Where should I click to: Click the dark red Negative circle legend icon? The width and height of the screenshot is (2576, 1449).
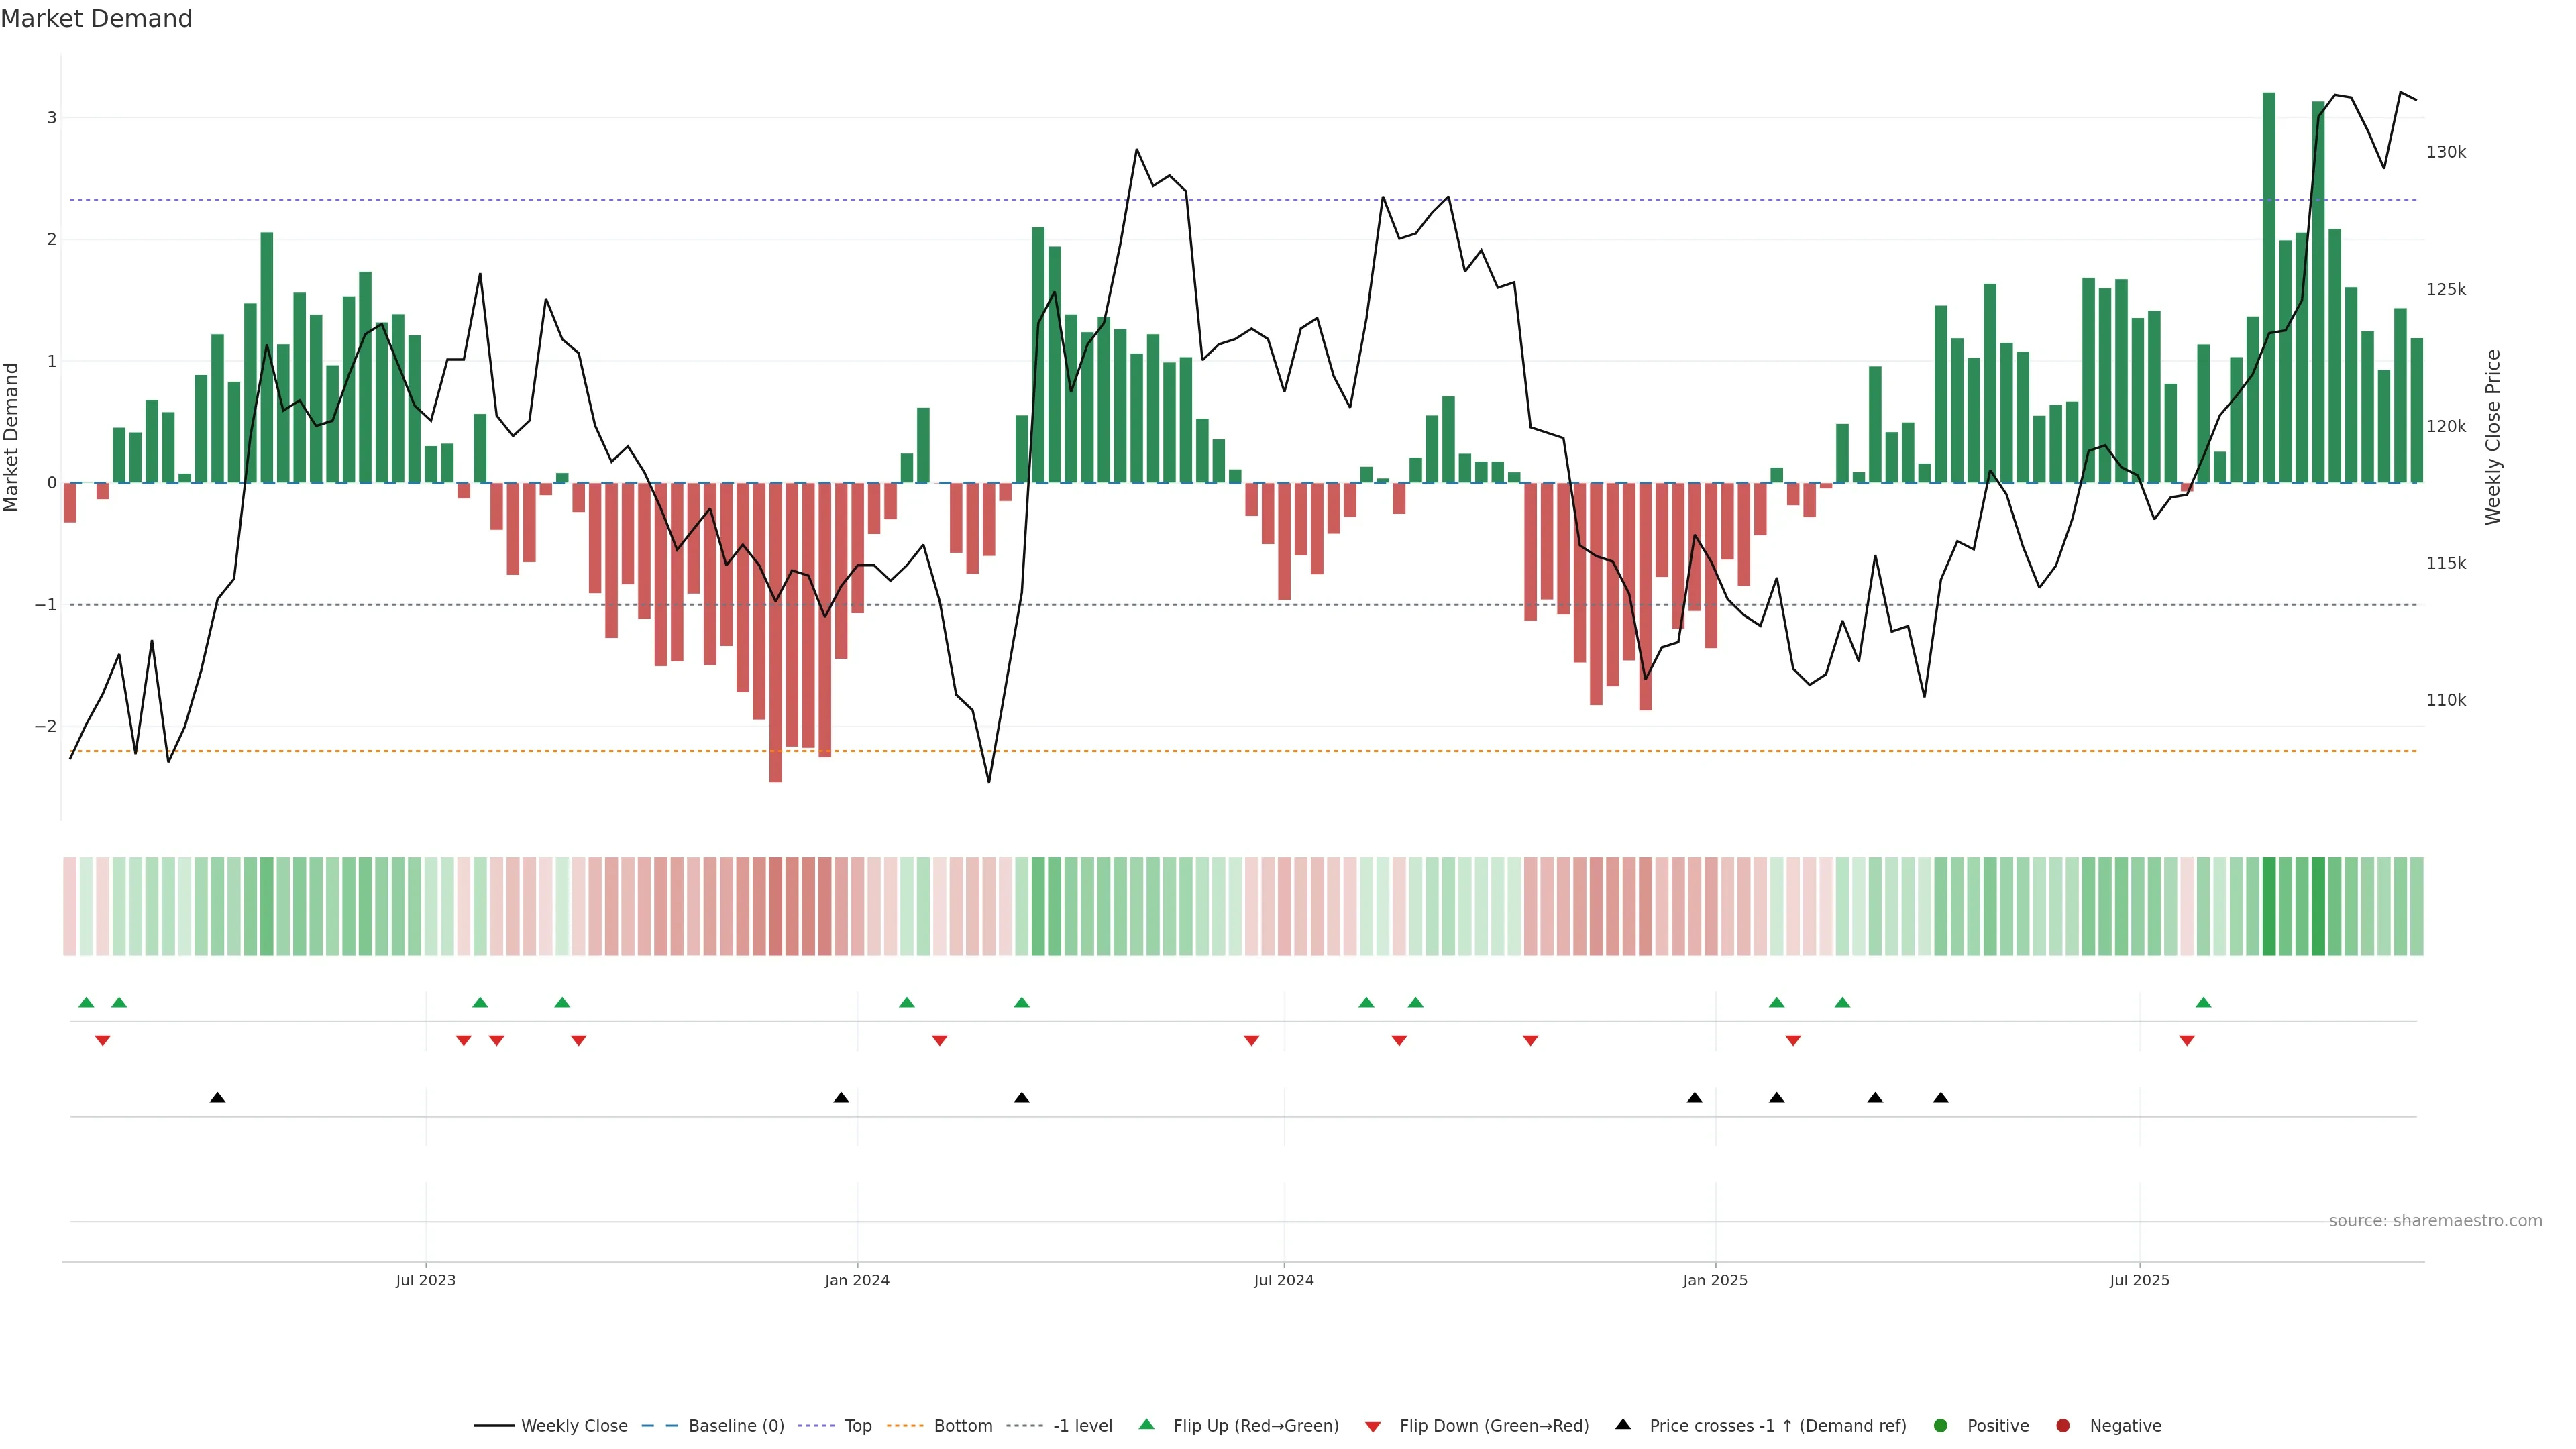pos(2062,1425)
